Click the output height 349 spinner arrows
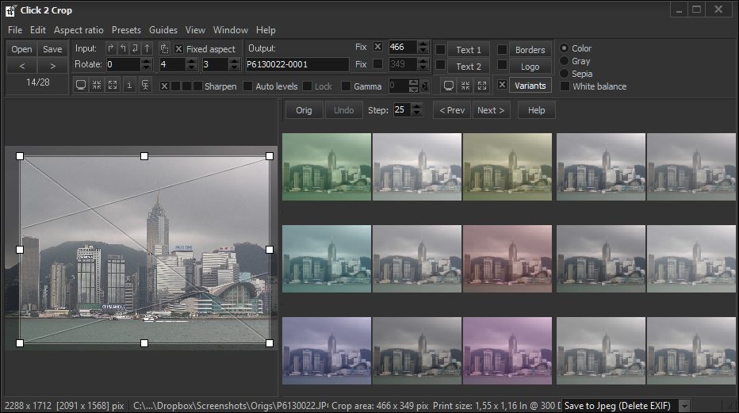Image resolution: width=739 pixels, height=413 pixels. [x=423, y=63]
